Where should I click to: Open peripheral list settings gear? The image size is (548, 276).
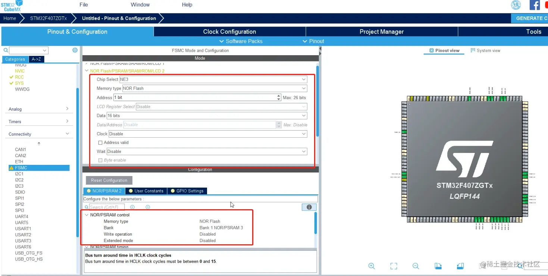[x=75, y=50]
